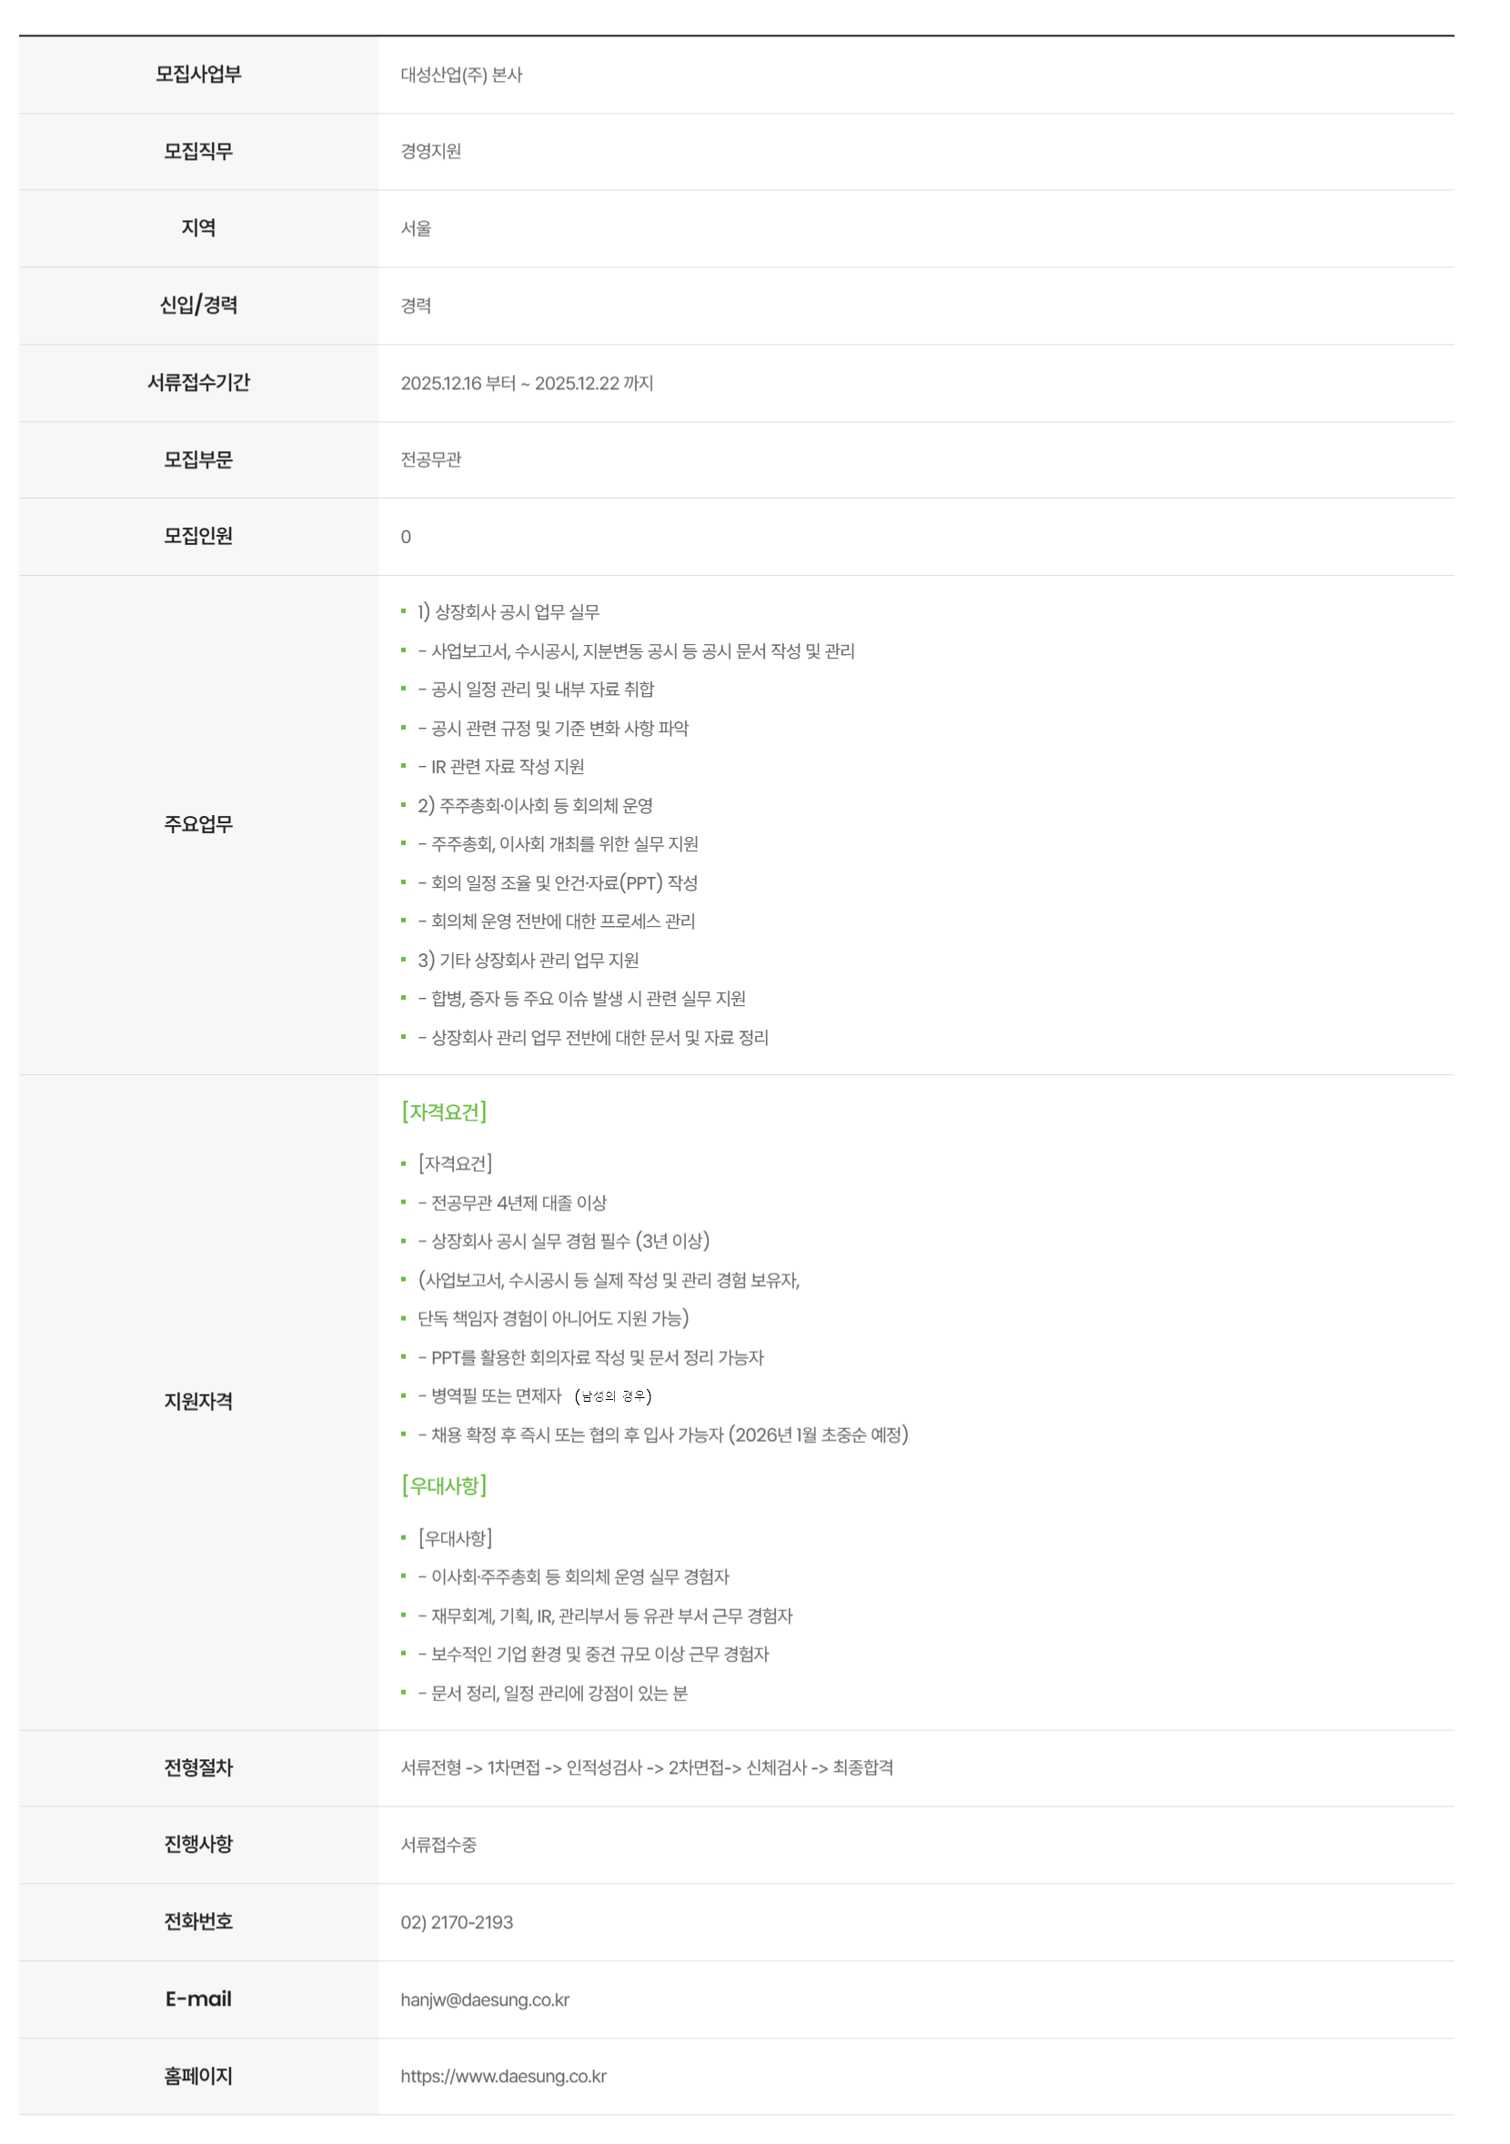Open the https://www.daesung.co.kr homepage link
This screenshot has width=1510, height=2144.
[503, 2076]
